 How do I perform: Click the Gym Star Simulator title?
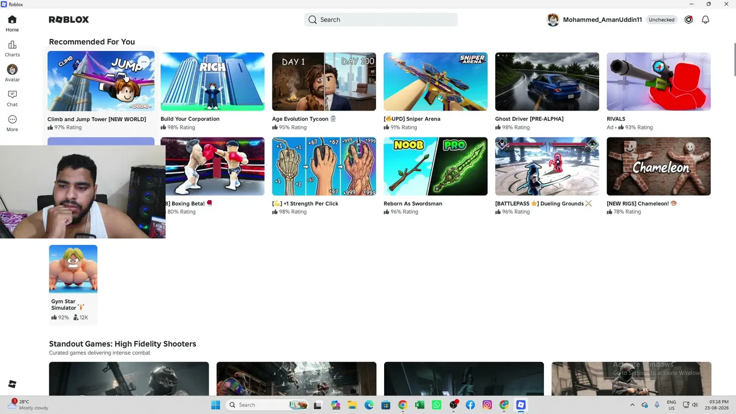click(x=67, y=305)
